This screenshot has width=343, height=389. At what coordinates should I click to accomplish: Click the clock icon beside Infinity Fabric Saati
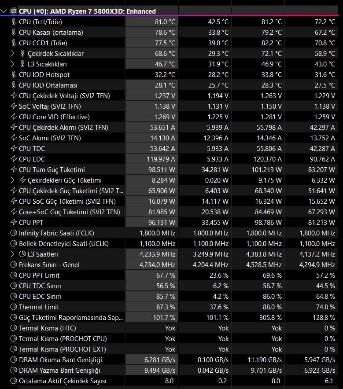pos(14,233)
